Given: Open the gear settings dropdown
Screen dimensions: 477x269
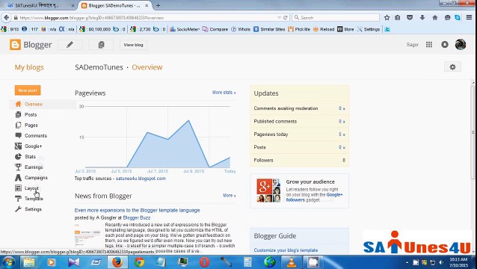Looking at the screenshot, I should pyautogui.click(x=452, y=67).
